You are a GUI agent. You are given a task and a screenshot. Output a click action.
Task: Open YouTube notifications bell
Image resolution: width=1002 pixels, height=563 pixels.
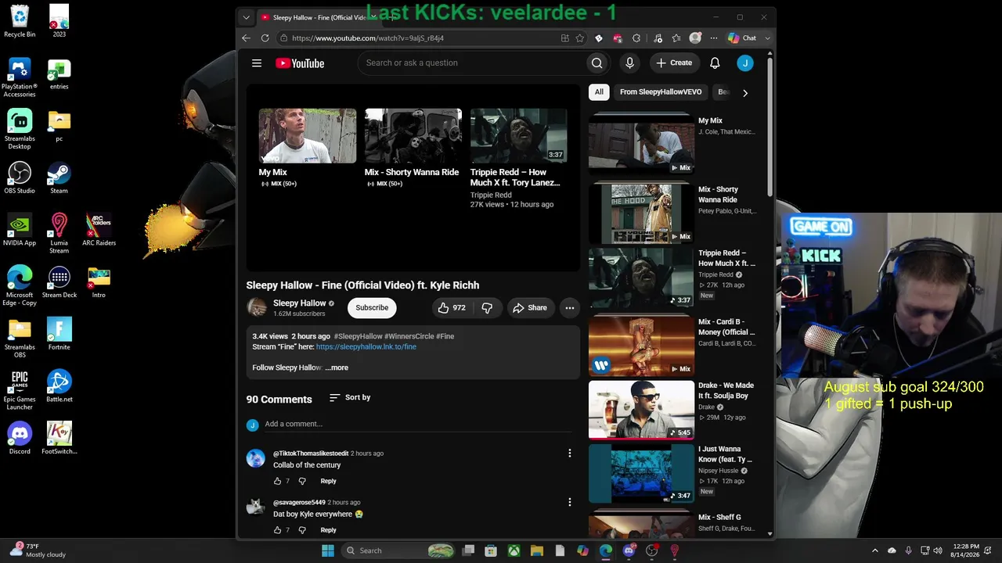click(x=715, y=63)
